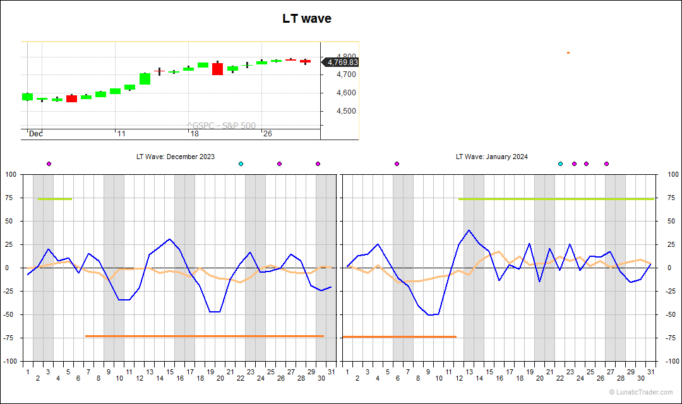682x404 pixels.
Task: Click the magenta marker above January 23
Action: point(573,163)
